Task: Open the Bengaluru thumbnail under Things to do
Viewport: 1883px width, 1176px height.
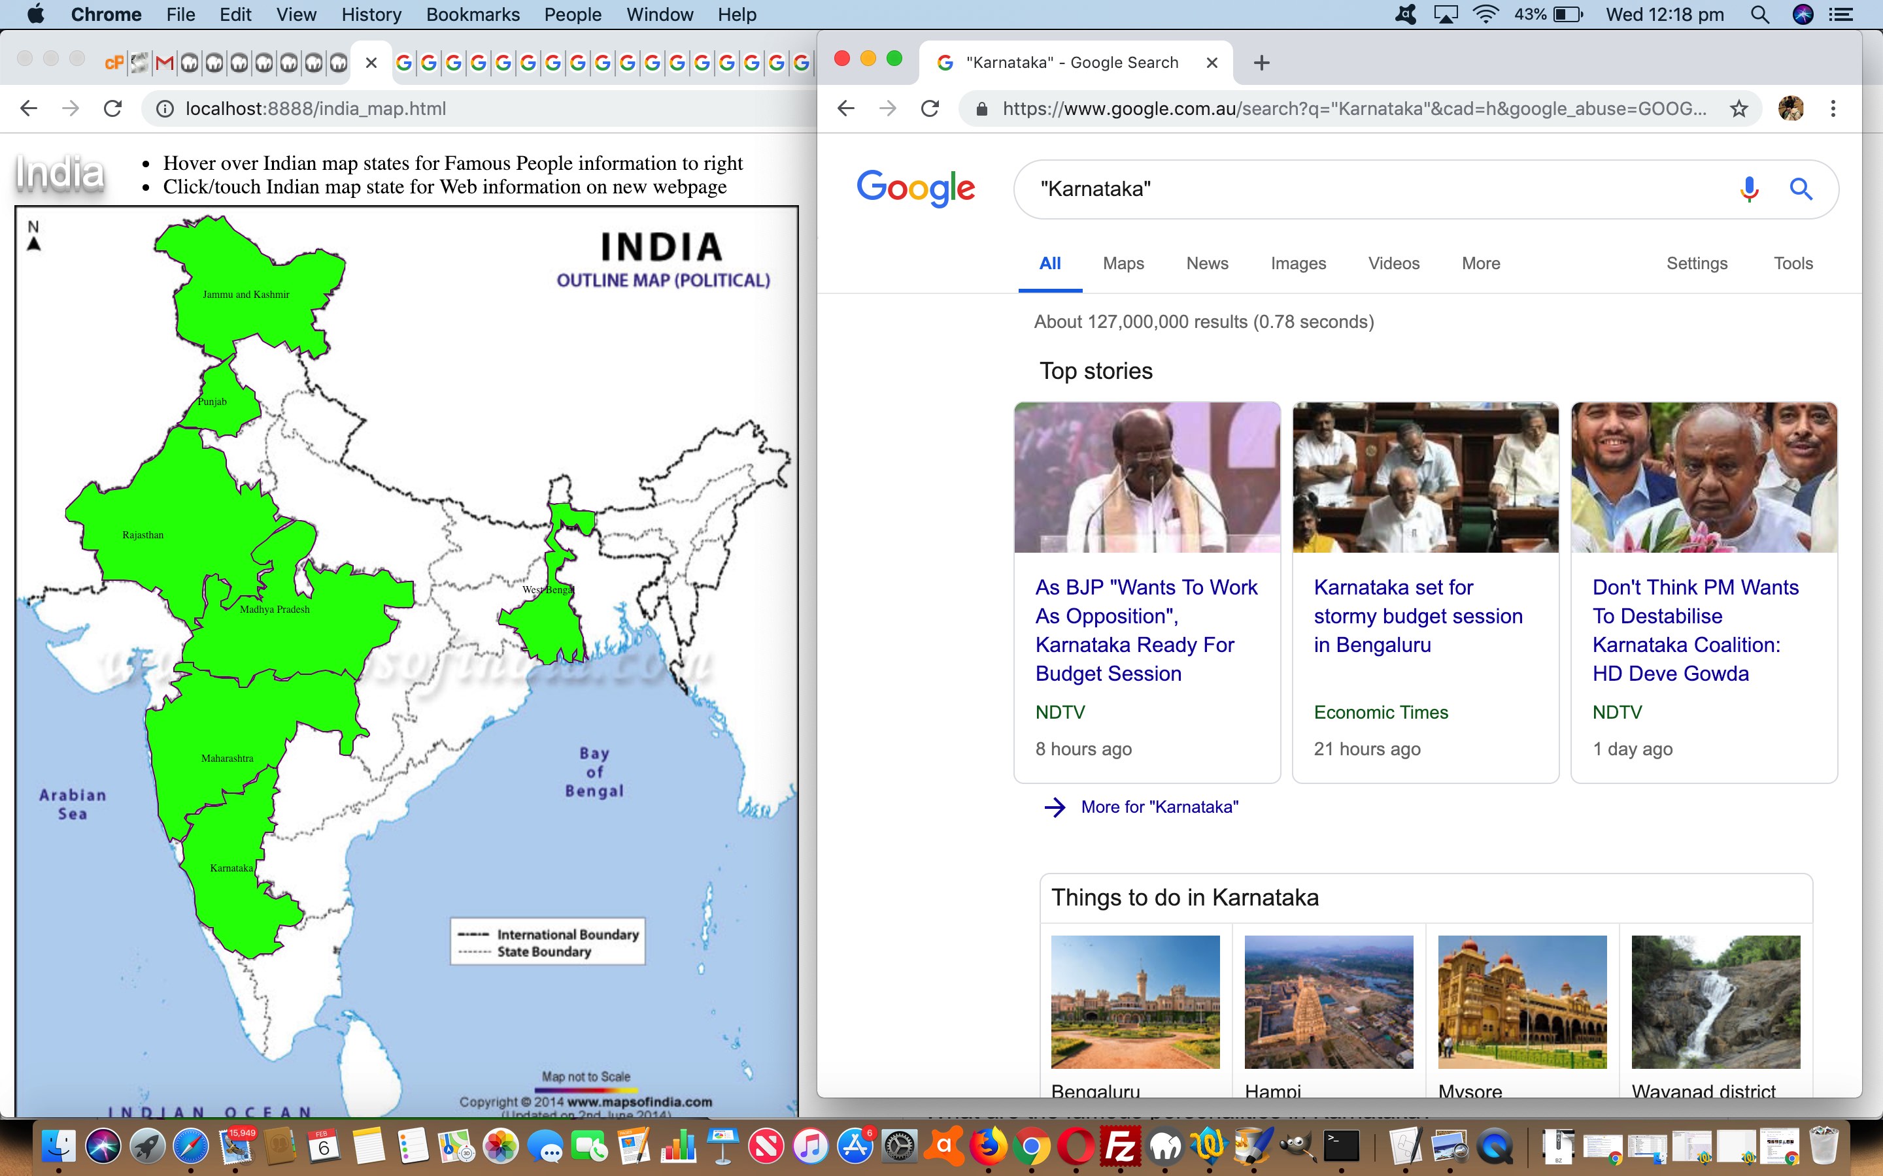Action: pos(1134,1002)
